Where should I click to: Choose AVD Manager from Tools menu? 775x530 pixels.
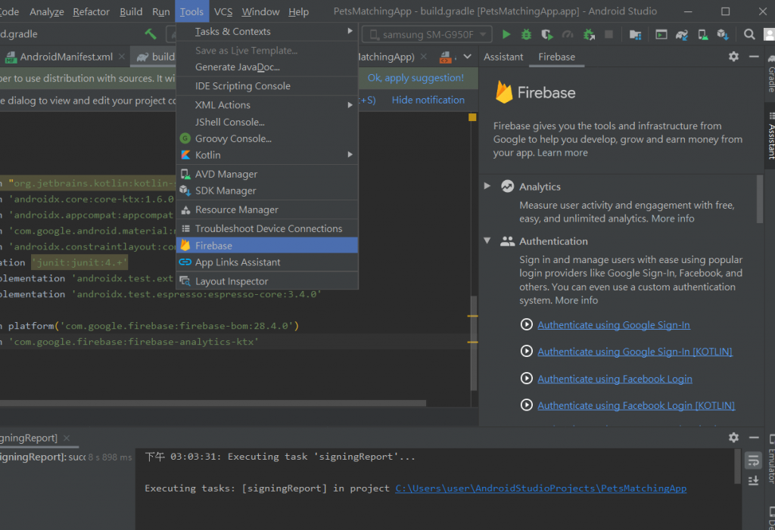pos(267,174)
